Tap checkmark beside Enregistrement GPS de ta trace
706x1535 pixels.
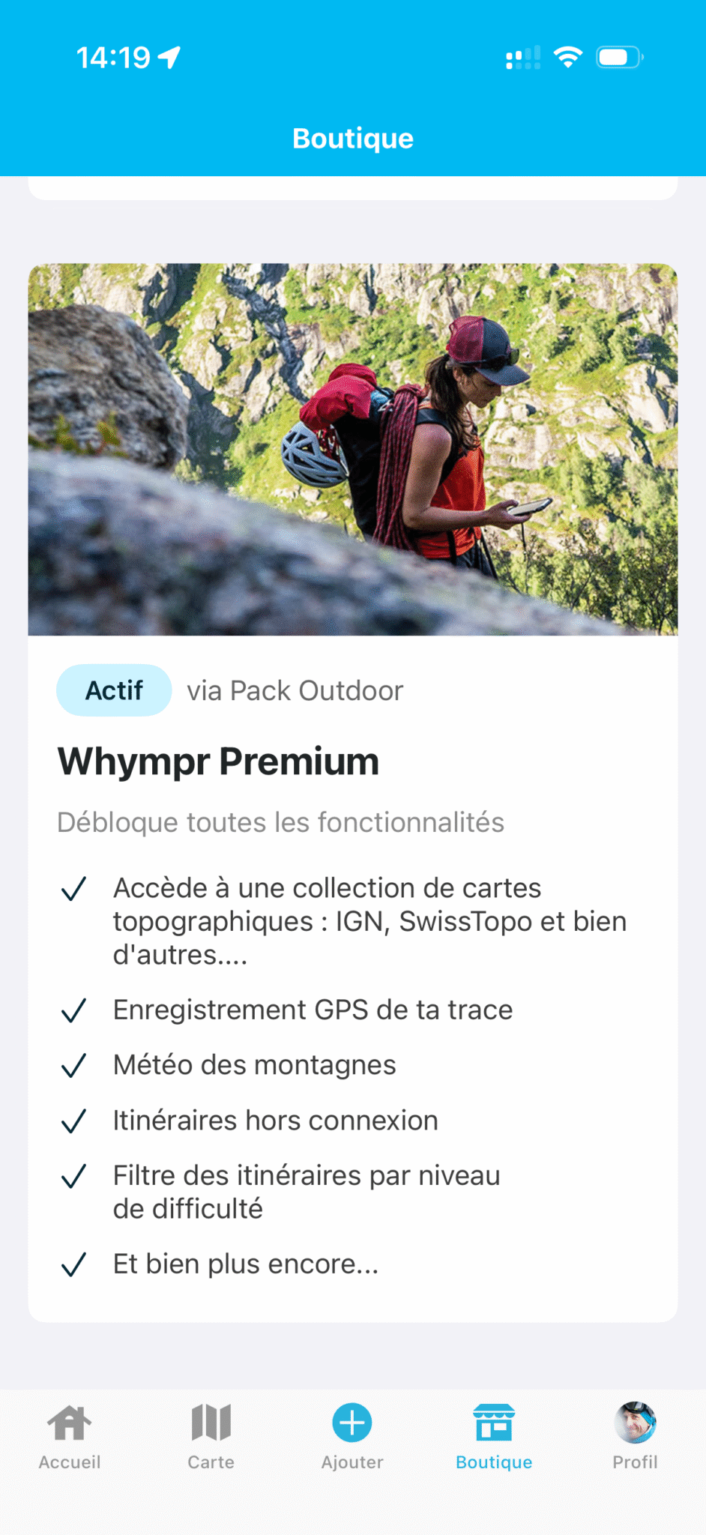[x=74, y=1010]
